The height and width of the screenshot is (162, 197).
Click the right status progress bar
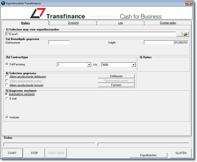click(143, 144)
